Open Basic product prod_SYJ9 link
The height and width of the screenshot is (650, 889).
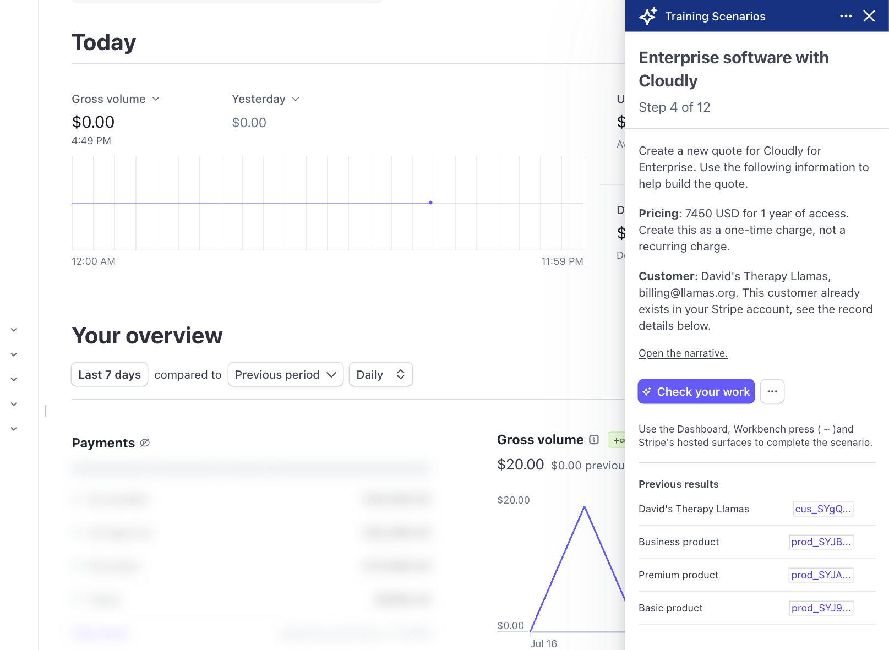(x=821, y=608)
